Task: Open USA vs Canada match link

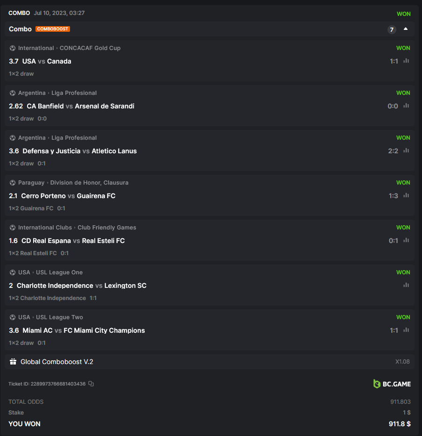Action: pyautogui.click(x=47, y=61)
